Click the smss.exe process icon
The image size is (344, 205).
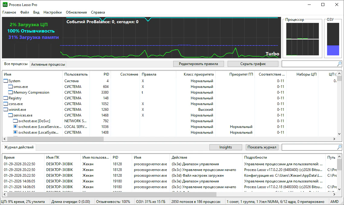tap(11, 87)
